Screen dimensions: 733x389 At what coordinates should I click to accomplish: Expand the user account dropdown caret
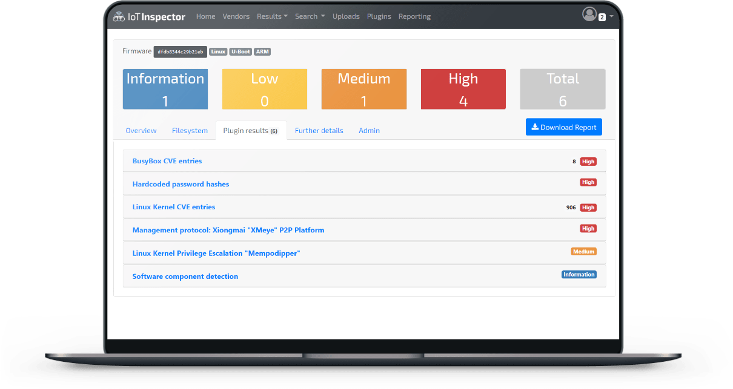pos(611,16)
